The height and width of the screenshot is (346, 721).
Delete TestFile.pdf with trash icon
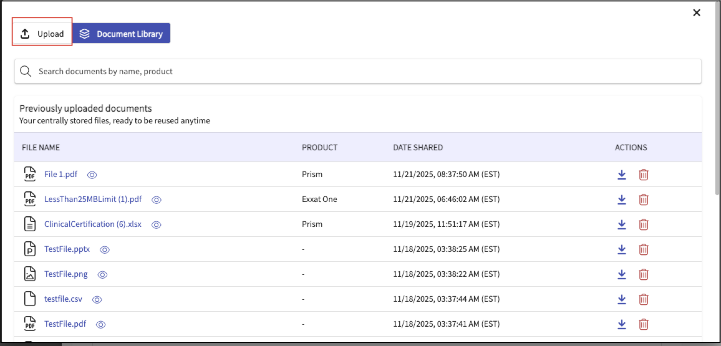643,324
